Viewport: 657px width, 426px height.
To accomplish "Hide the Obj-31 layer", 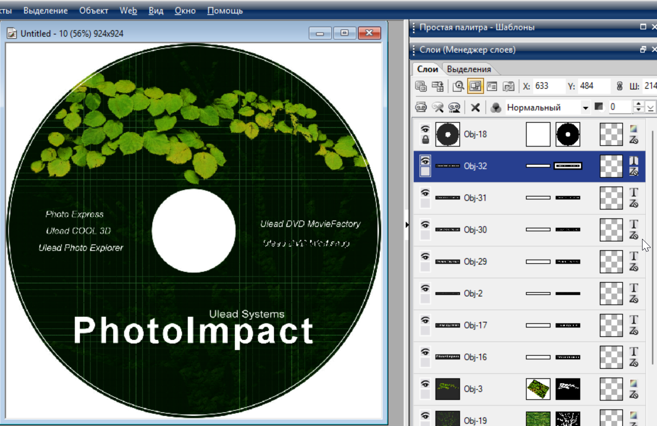I will point(425,192).
